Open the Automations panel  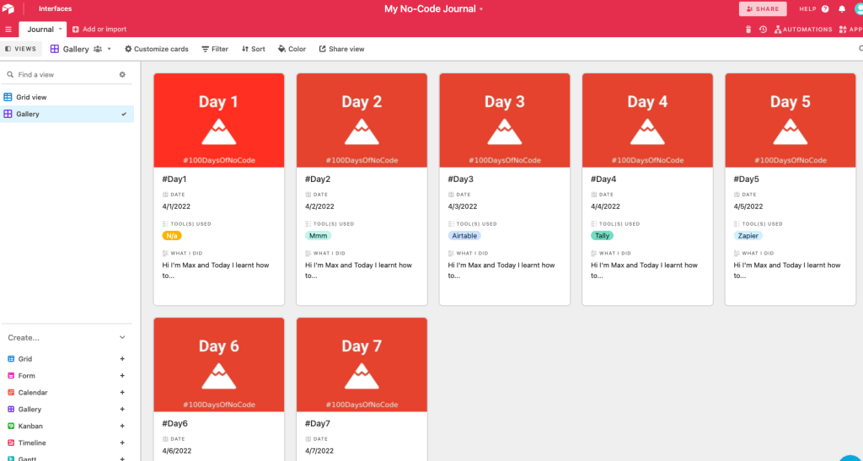pyautogui.click(x=803, y=29)
